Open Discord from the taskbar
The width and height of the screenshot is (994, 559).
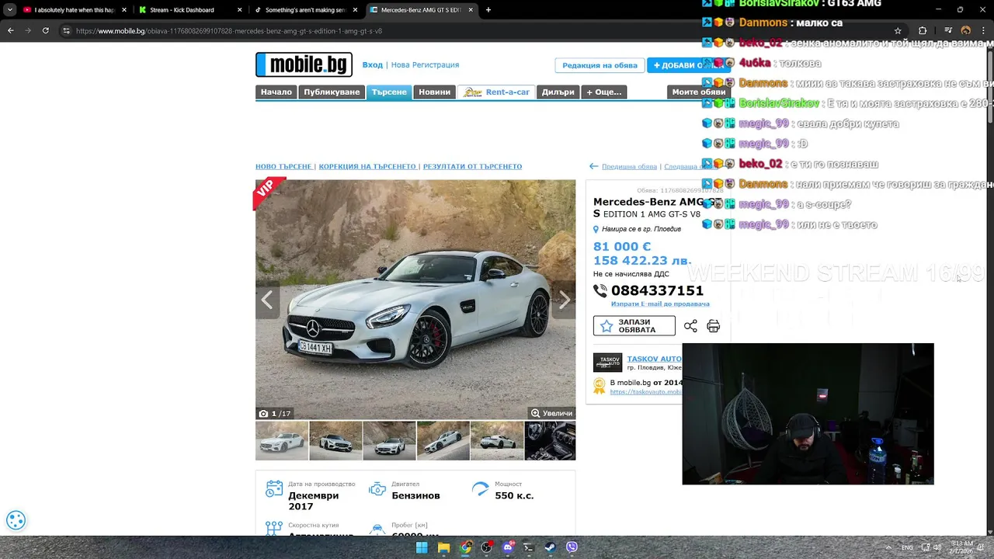[x=508, y=547]
